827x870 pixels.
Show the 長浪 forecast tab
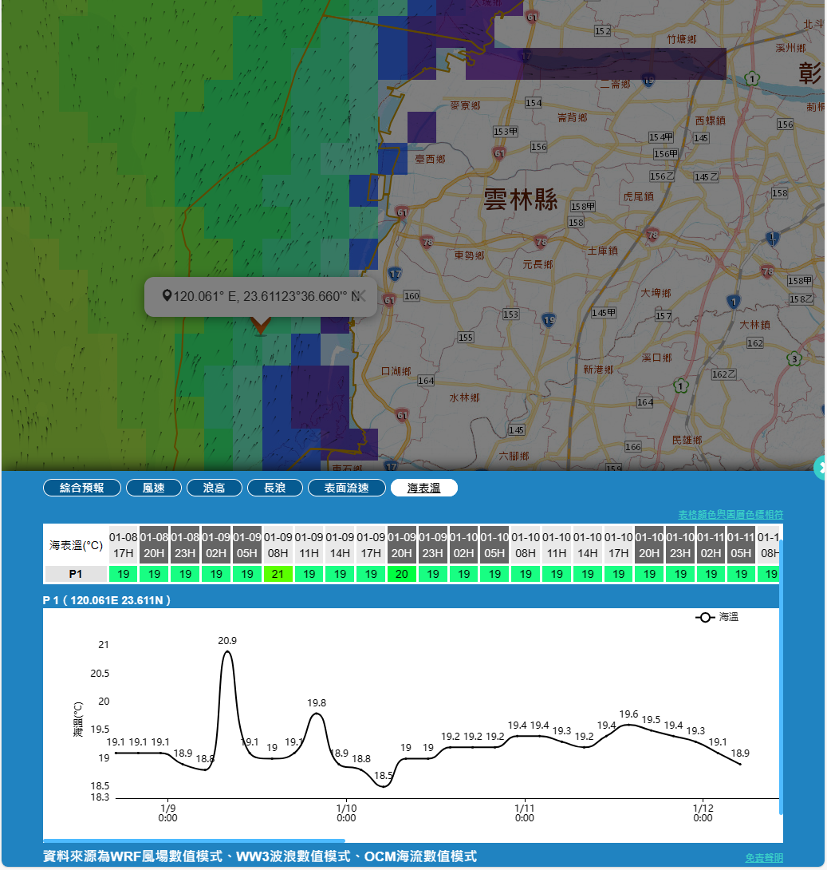point(274,488)
